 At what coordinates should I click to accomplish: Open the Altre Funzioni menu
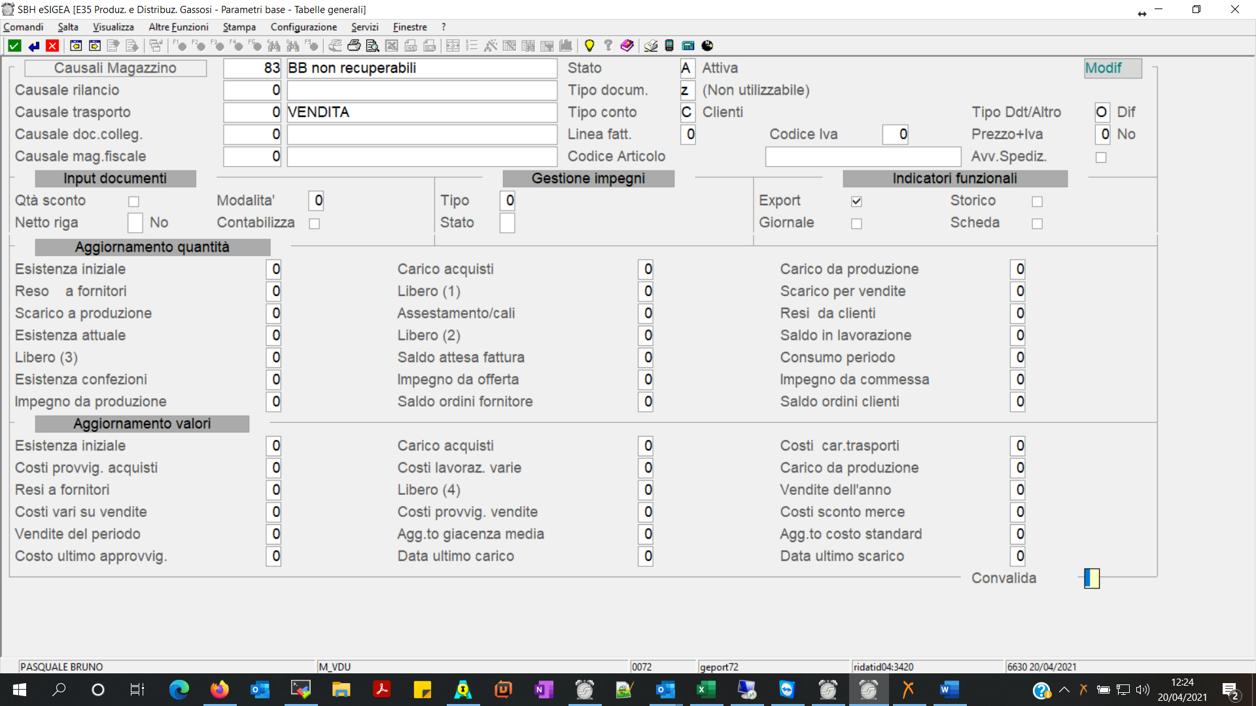click(178, 27)
